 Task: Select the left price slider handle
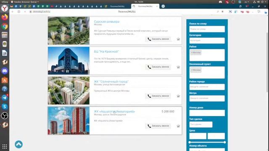[190, 142]
